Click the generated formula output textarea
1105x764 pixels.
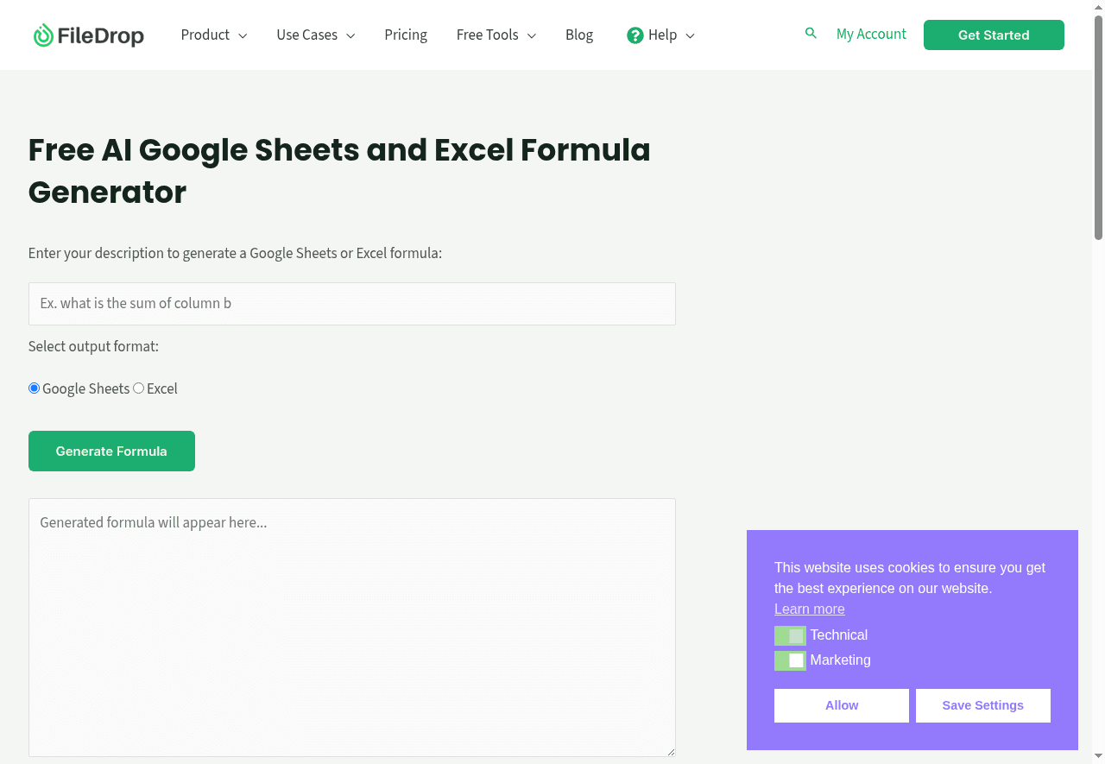point(351,628)
